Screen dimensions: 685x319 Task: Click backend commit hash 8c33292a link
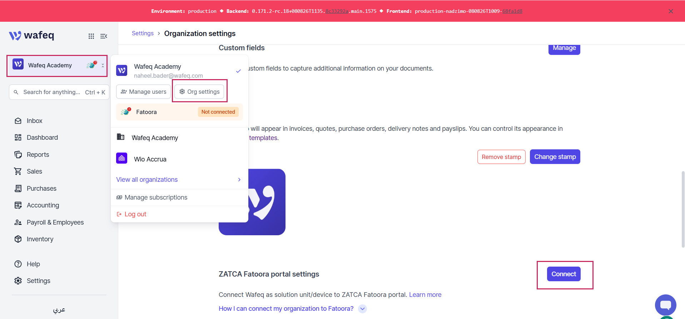337,11
